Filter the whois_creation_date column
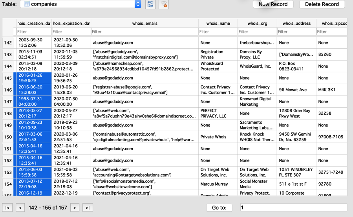The height and width of the screenshot is (217, 353). click(34, 31)
